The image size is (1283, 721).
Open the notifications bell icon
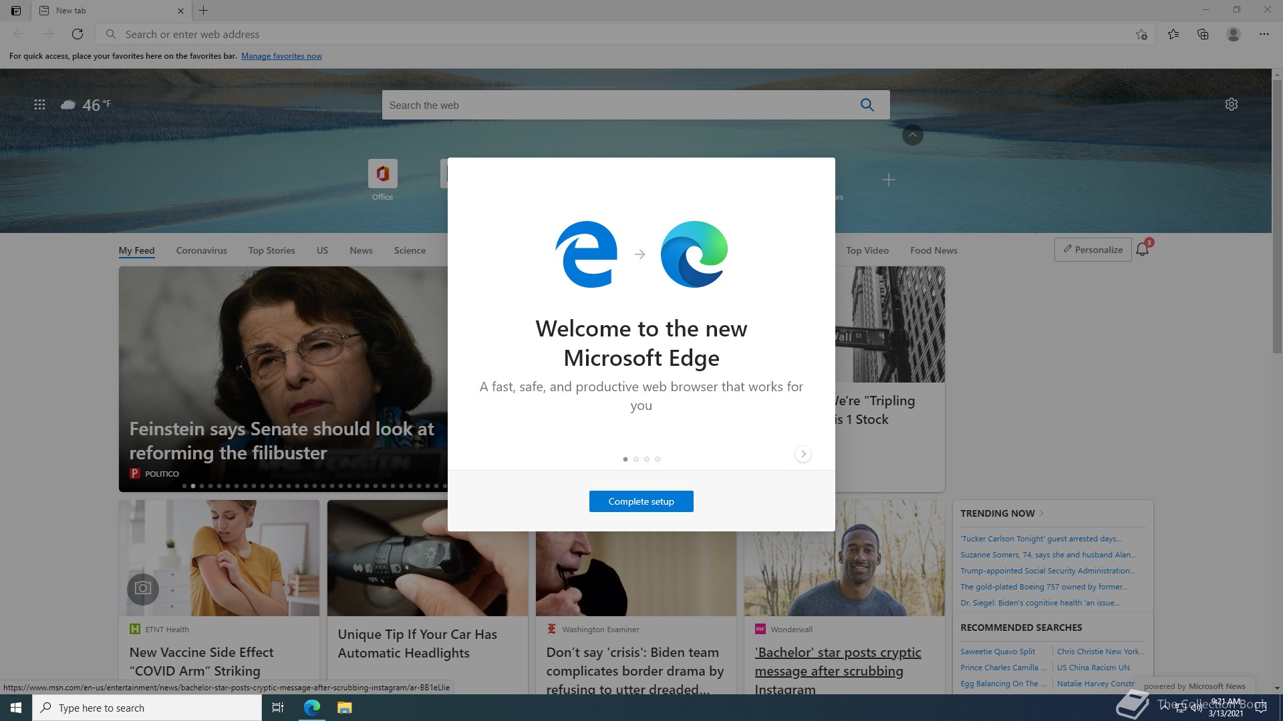pos(1143,249)
